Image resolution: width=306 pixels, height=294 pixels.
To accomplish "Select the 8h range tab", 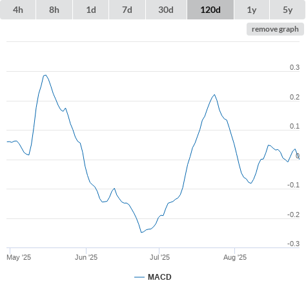I will (x=54, y=10).
